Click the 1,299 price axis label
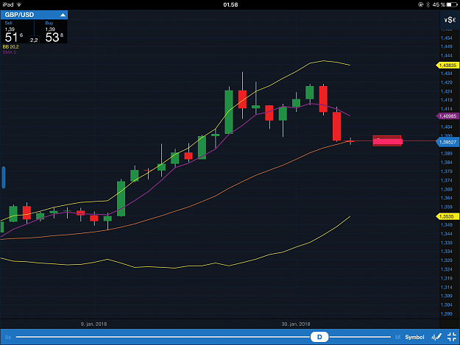The width and height of the screenshot is (460, 345). coord(447,314)
